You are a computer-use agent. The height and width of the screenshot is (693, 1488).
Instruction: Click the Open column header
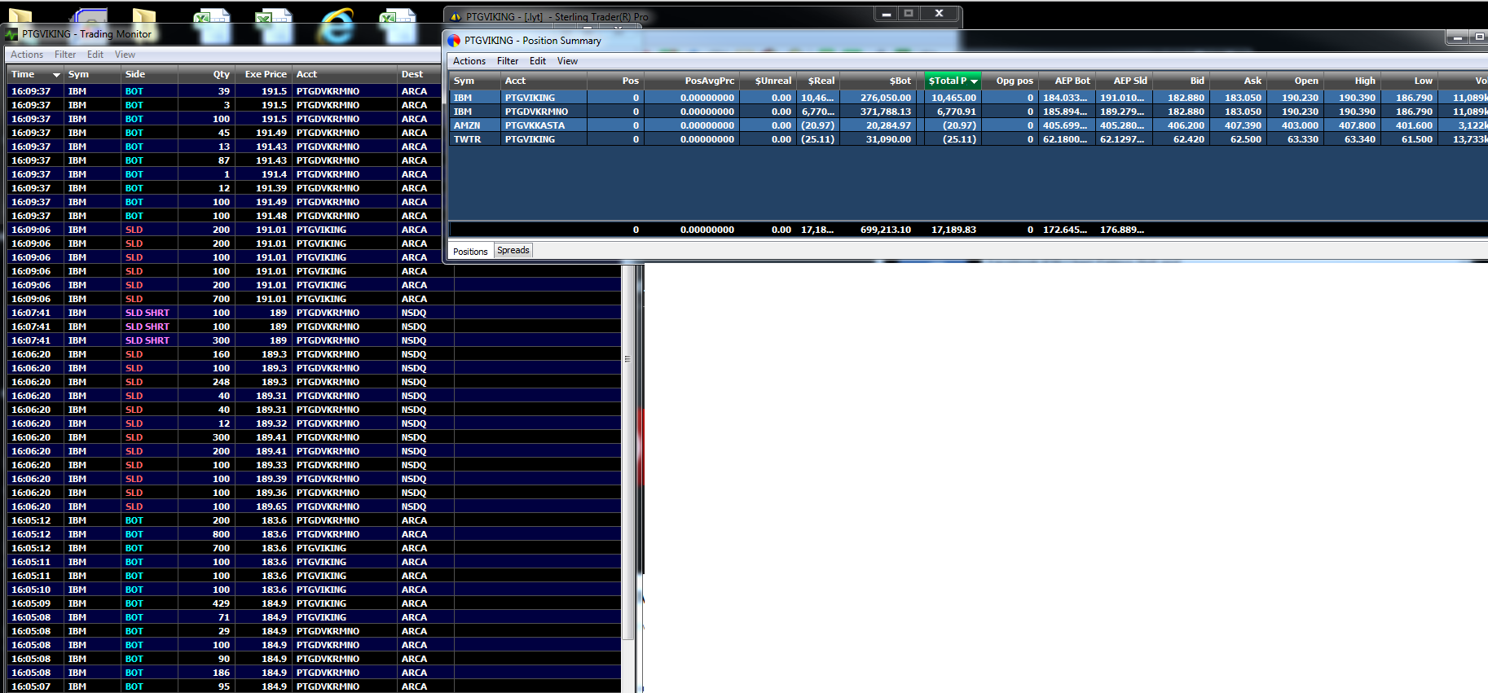(1295, 81)
